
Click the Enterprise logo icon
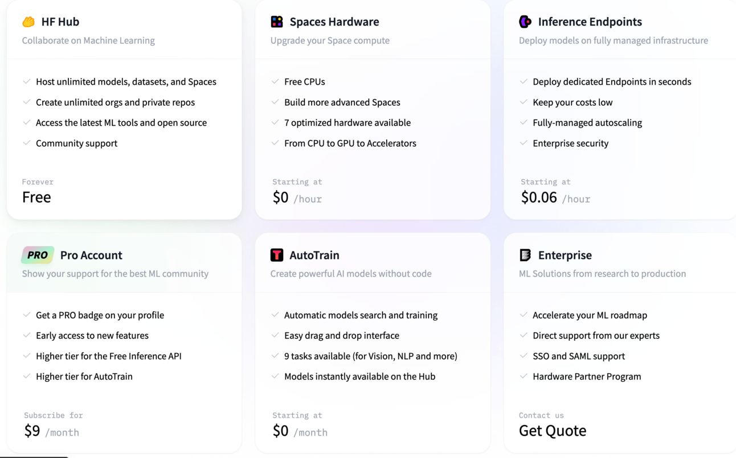point(525,255)
